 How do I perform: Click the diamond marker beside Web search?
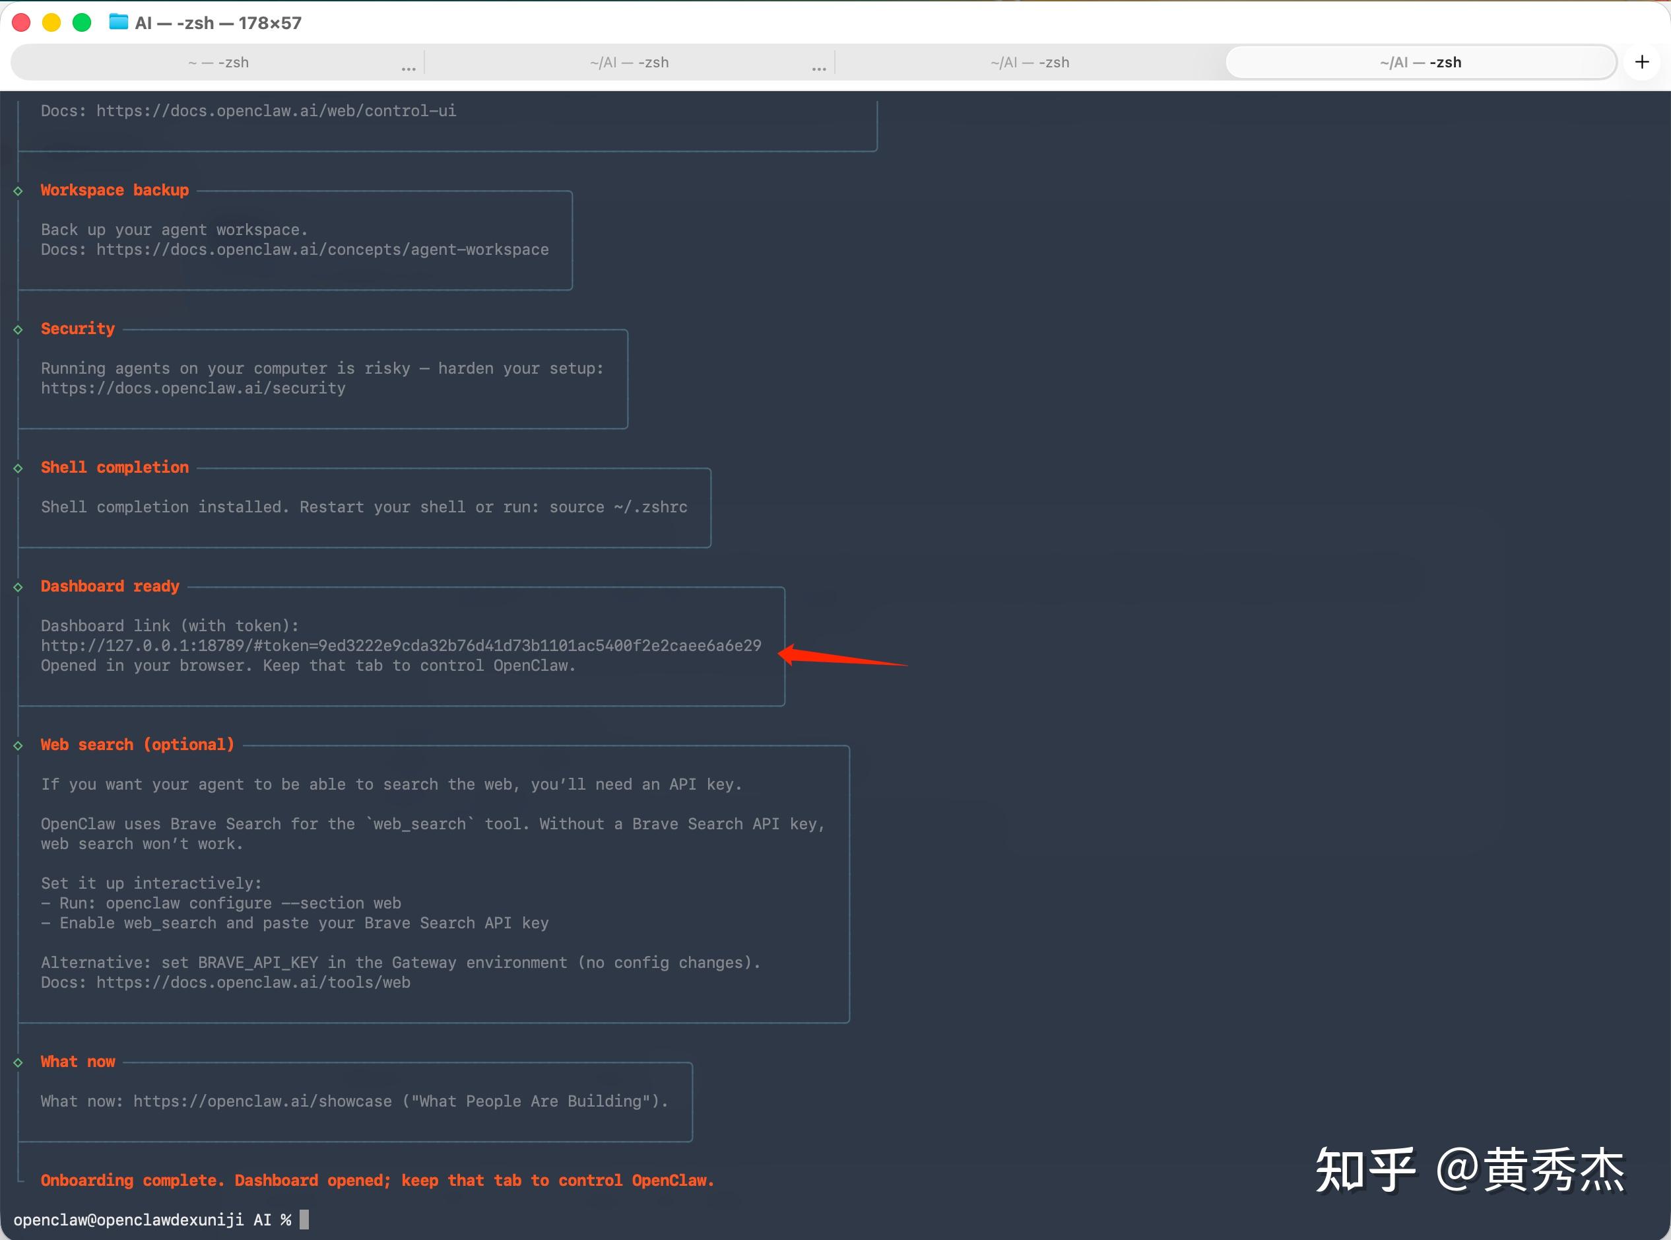click(18, 745)
